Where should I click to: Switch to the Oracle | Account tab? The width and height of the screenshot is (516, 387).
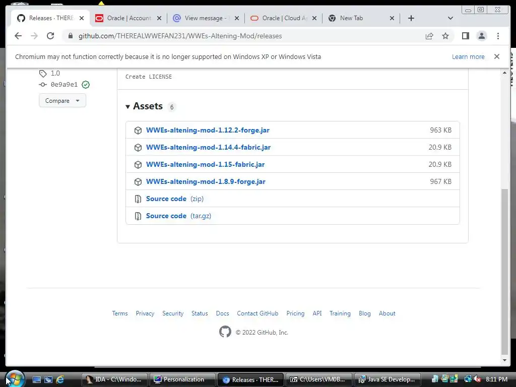point(128,18)
